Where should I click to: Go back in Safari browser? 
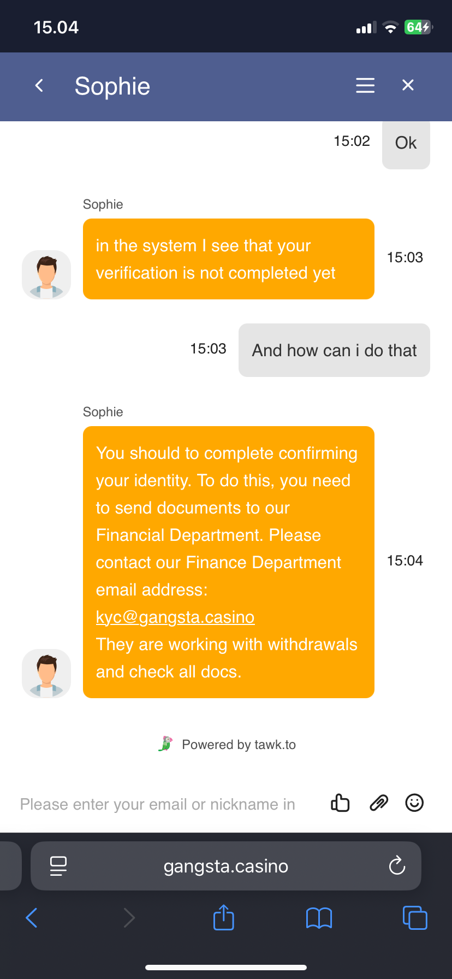[x=32, y=918]
